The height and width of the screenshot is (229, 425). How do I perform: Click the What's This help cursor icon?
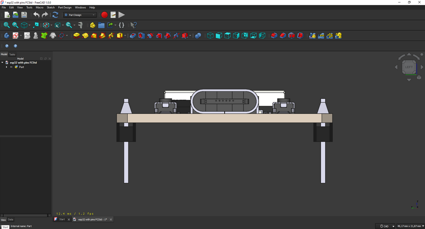click(x=134, y=25)
